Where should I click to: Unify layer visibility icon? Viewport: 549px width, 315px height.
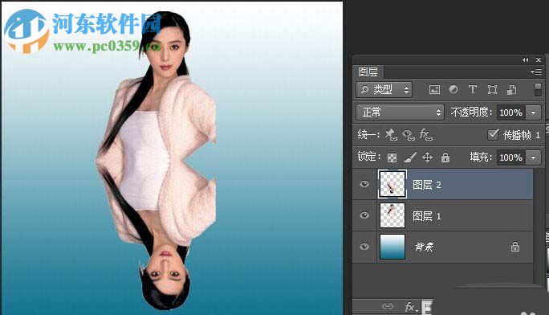pyautogui.click(x=409, y=134)
